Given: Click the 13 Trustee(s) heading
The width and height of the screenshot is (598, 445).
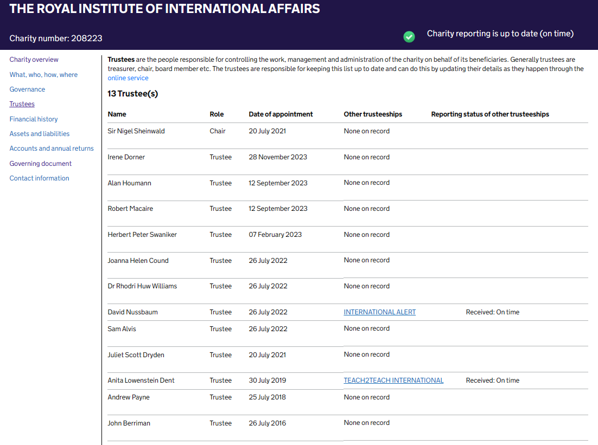Looking at the screenshot, I should 133,94.
